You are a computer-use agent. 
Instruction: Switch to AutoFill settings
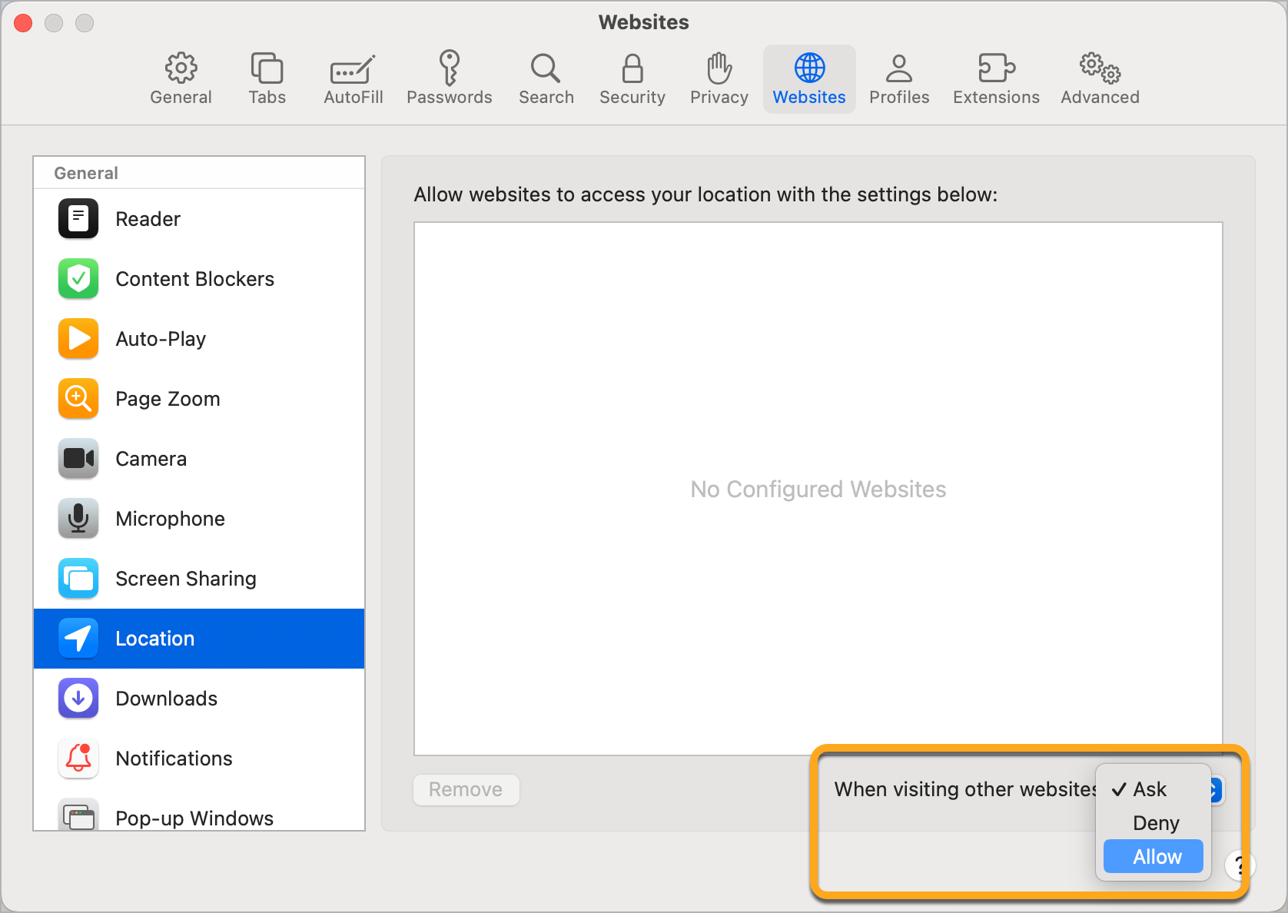(x=353, y=78)
